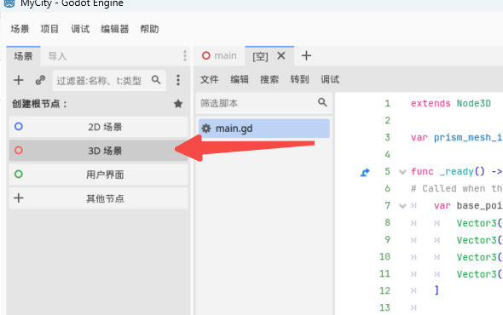The height and width of the screenshot is (315, 503).
Task: Open the script editor 转到 menu
Action: 299,79
